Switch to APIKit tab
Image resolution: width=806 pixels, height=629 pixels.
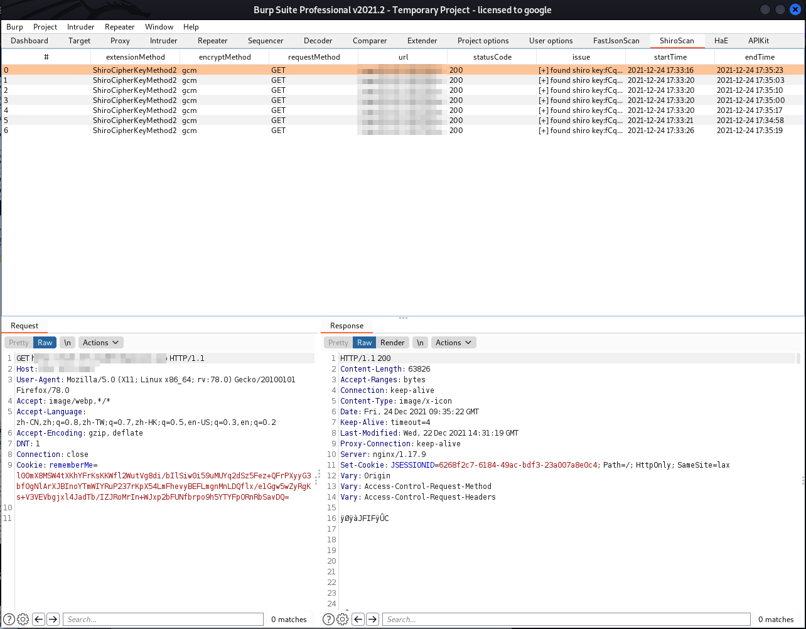click(758, 41)
